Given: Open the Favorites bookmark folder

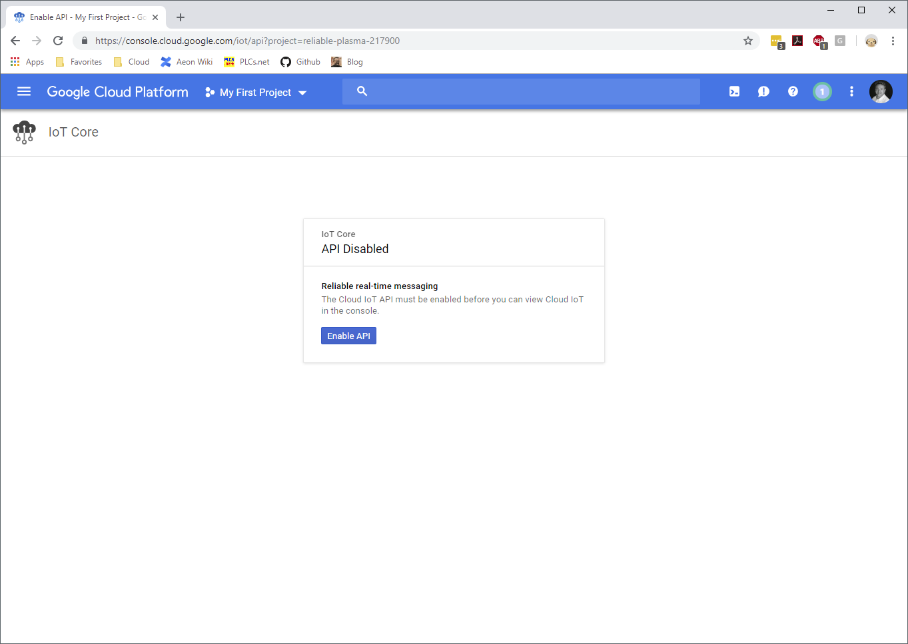Looking at the screenshot, I should coord(79,62).
